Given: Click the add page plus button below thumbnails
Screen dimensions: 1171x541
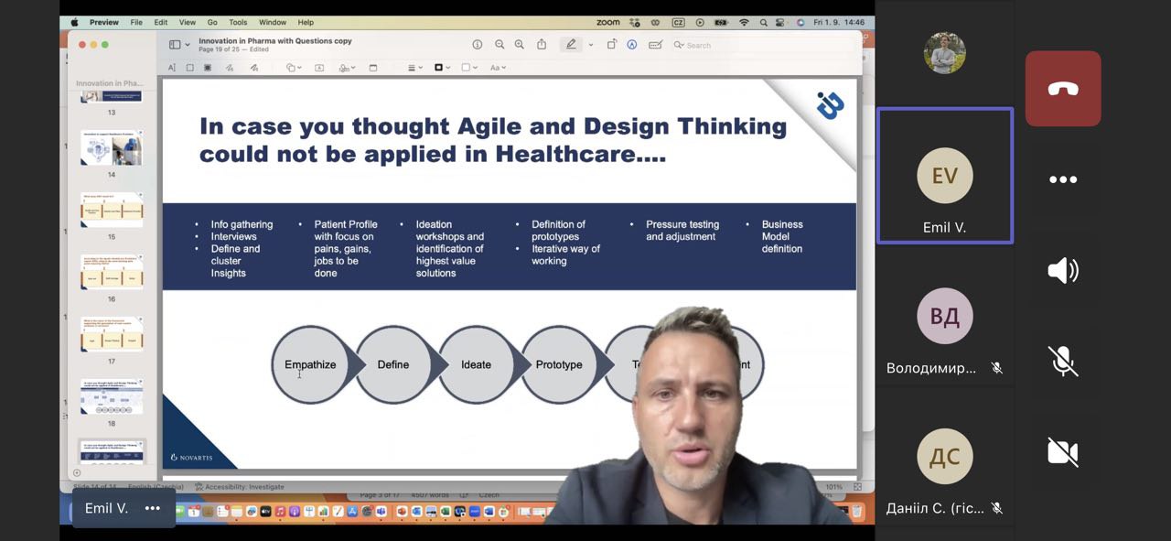Looking at the screenshot, I should (76, 473).
